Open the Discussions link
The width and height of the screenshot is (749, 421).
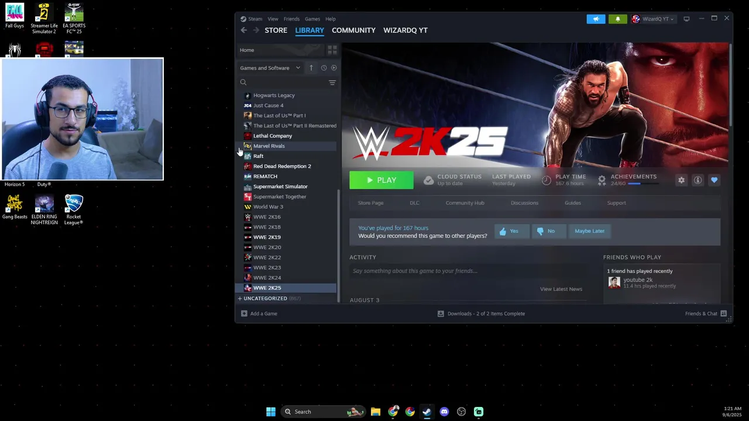click(524, 203)
